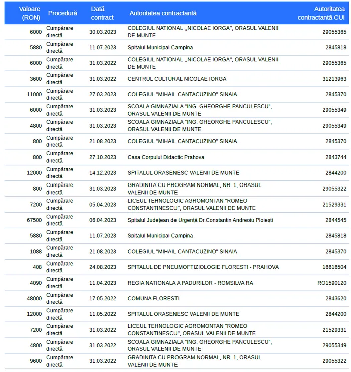
Task: Click CUI value 31213963
Action: pyautogui.click(x=334, y=79)
